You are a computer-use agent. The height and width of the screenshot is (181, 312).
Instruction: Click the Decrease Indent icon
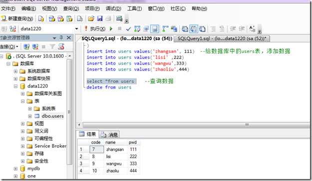coord(233,29)
